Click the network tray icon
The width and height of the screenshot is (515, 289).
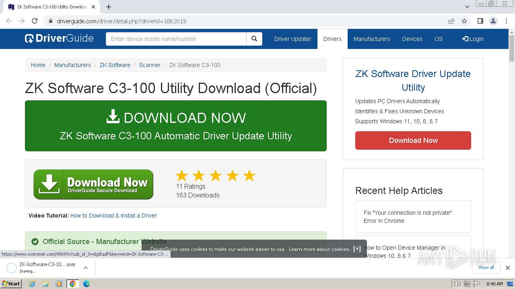pos(467,284)
